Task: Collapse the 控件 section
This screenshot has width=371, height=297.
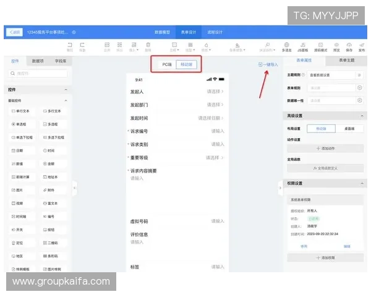Action: point(66,90)
